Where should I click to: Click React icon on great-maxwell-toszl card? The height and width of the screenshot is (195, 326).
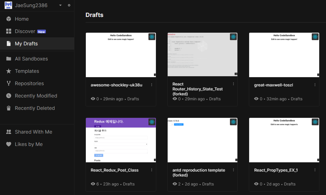click(x=315, y=37)
